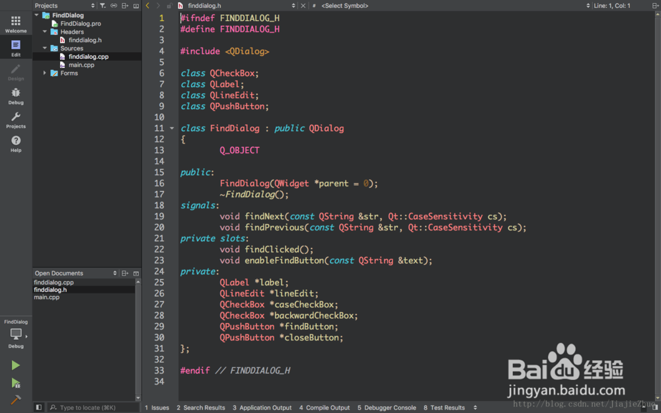Select finddialog.cpp in Open Documents

coord(54,282)
